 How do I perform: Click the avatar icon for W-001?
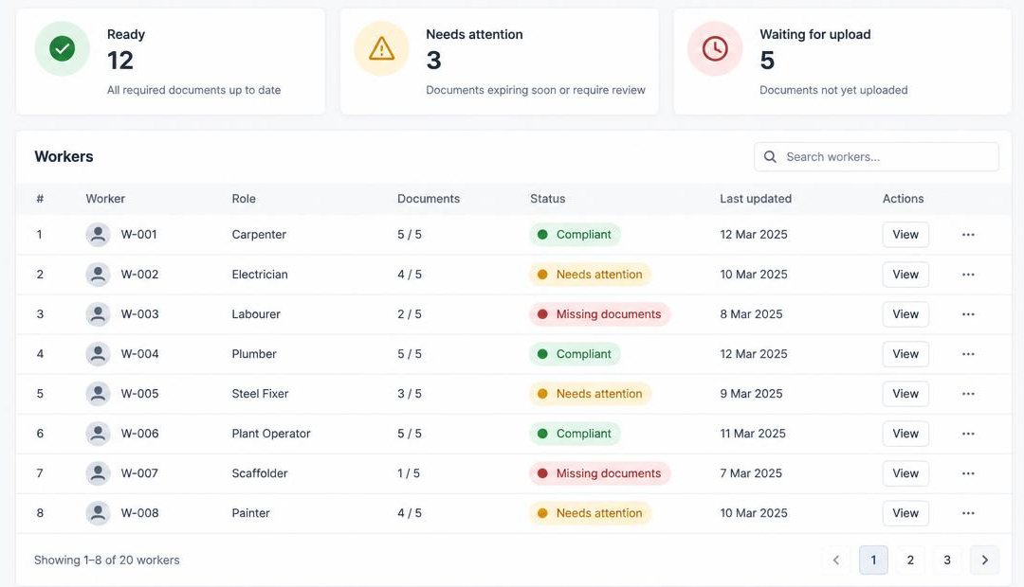(98, 235)
